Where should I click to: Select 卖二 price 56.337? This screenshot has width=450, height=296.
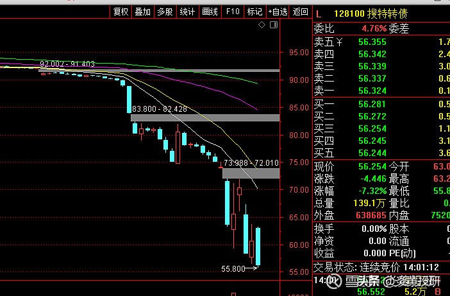click(x=372, y=78)
